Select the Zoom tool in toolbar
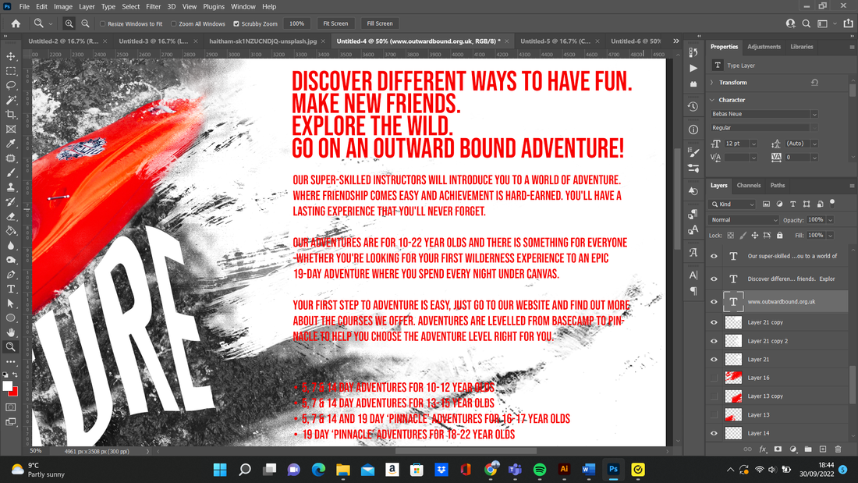This screenshot has height=483, width=858. pyautogui.click(x=10, y=346)
